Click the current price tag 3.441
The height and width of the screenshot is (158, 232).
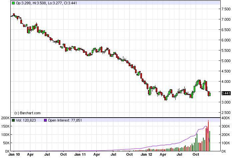point(225,93)
